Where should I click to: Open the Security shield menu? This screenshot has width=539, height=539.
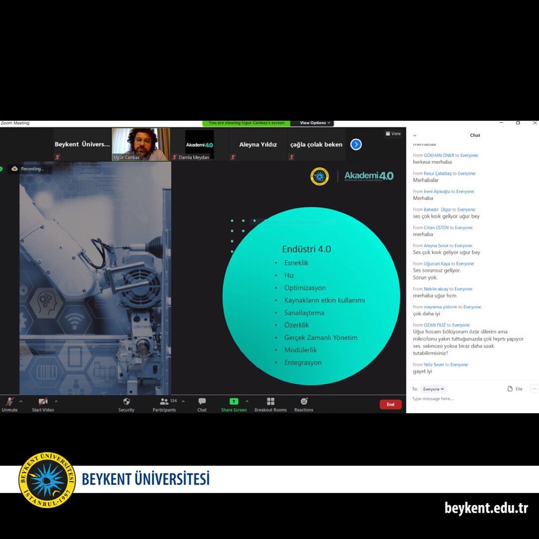pyautogui.click(x=126, y=401)
